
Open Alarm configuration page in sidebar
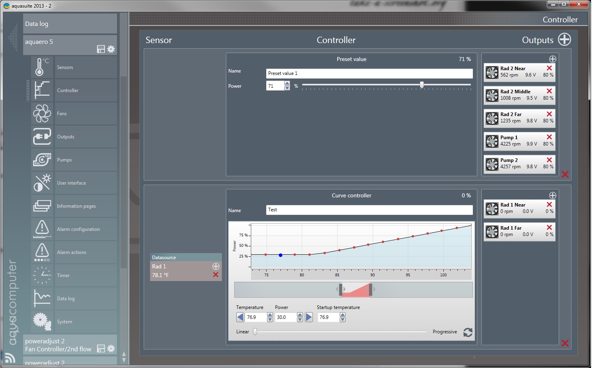click(x=86, y=229)
